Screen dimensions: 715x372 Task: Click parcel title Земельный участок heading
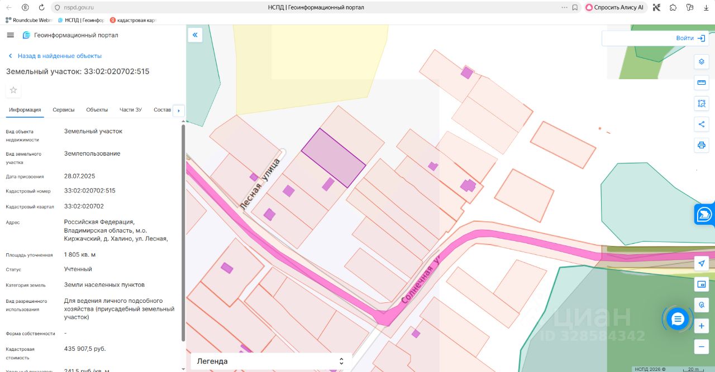pyautogui.click(x=78, y=72)
